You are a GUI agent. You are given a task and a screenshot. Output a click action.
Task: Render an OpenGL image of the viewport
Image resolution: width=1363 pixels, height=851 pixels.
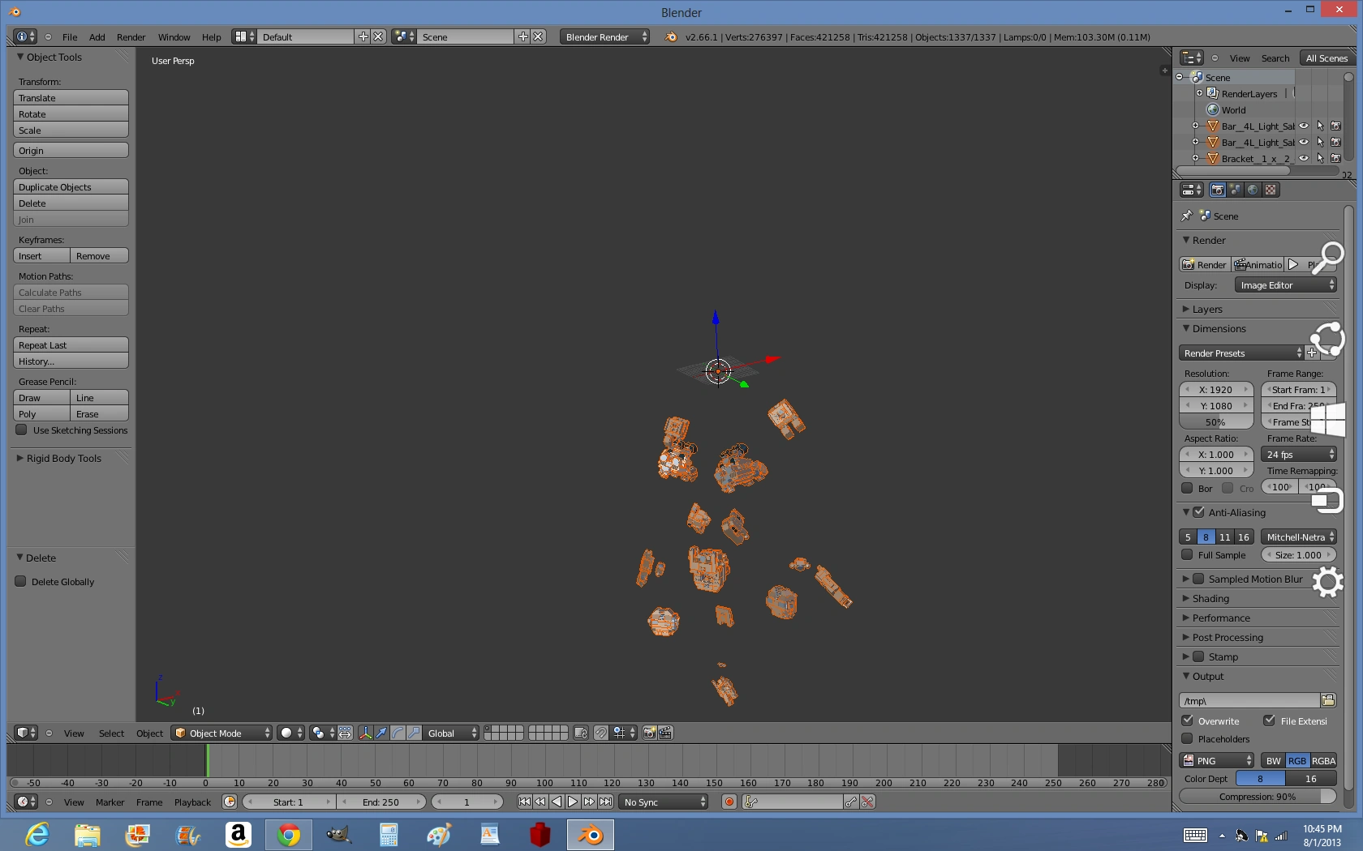click(649, 733)
